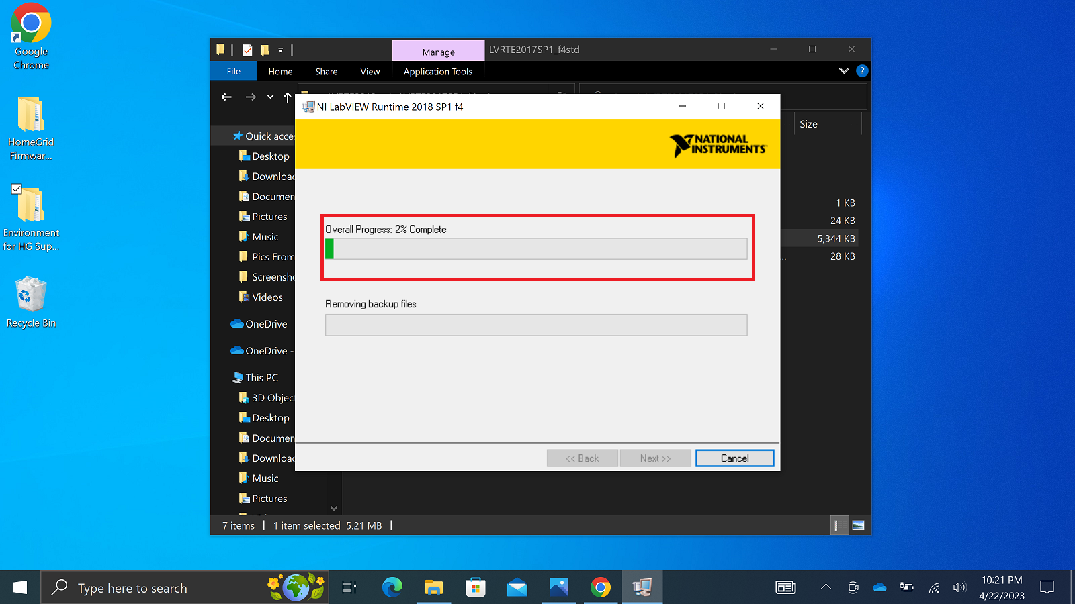Click the taskbar search box
Image resolution: width=1075 pixels, height=604 pixels.
click(x=185, y=588)
